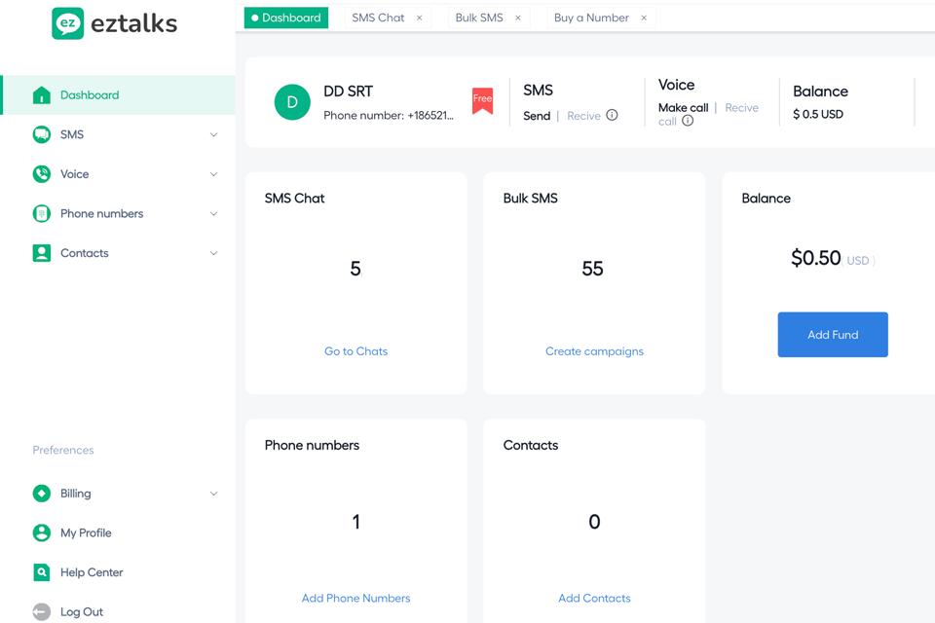The width and height of the screenshot is (935, 623).
Task: Click the red Free plan badge
Action: [482, 100]
